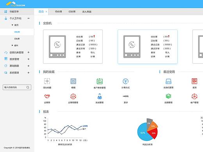Screen dimensions: 203x152
Task: Click the red alert marker in the first switch card
Action: tap(94, 36)
